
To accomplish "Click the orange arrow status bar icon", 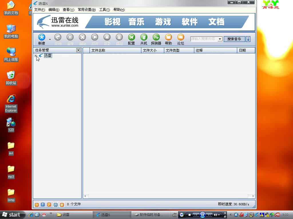I will (49, 205).
